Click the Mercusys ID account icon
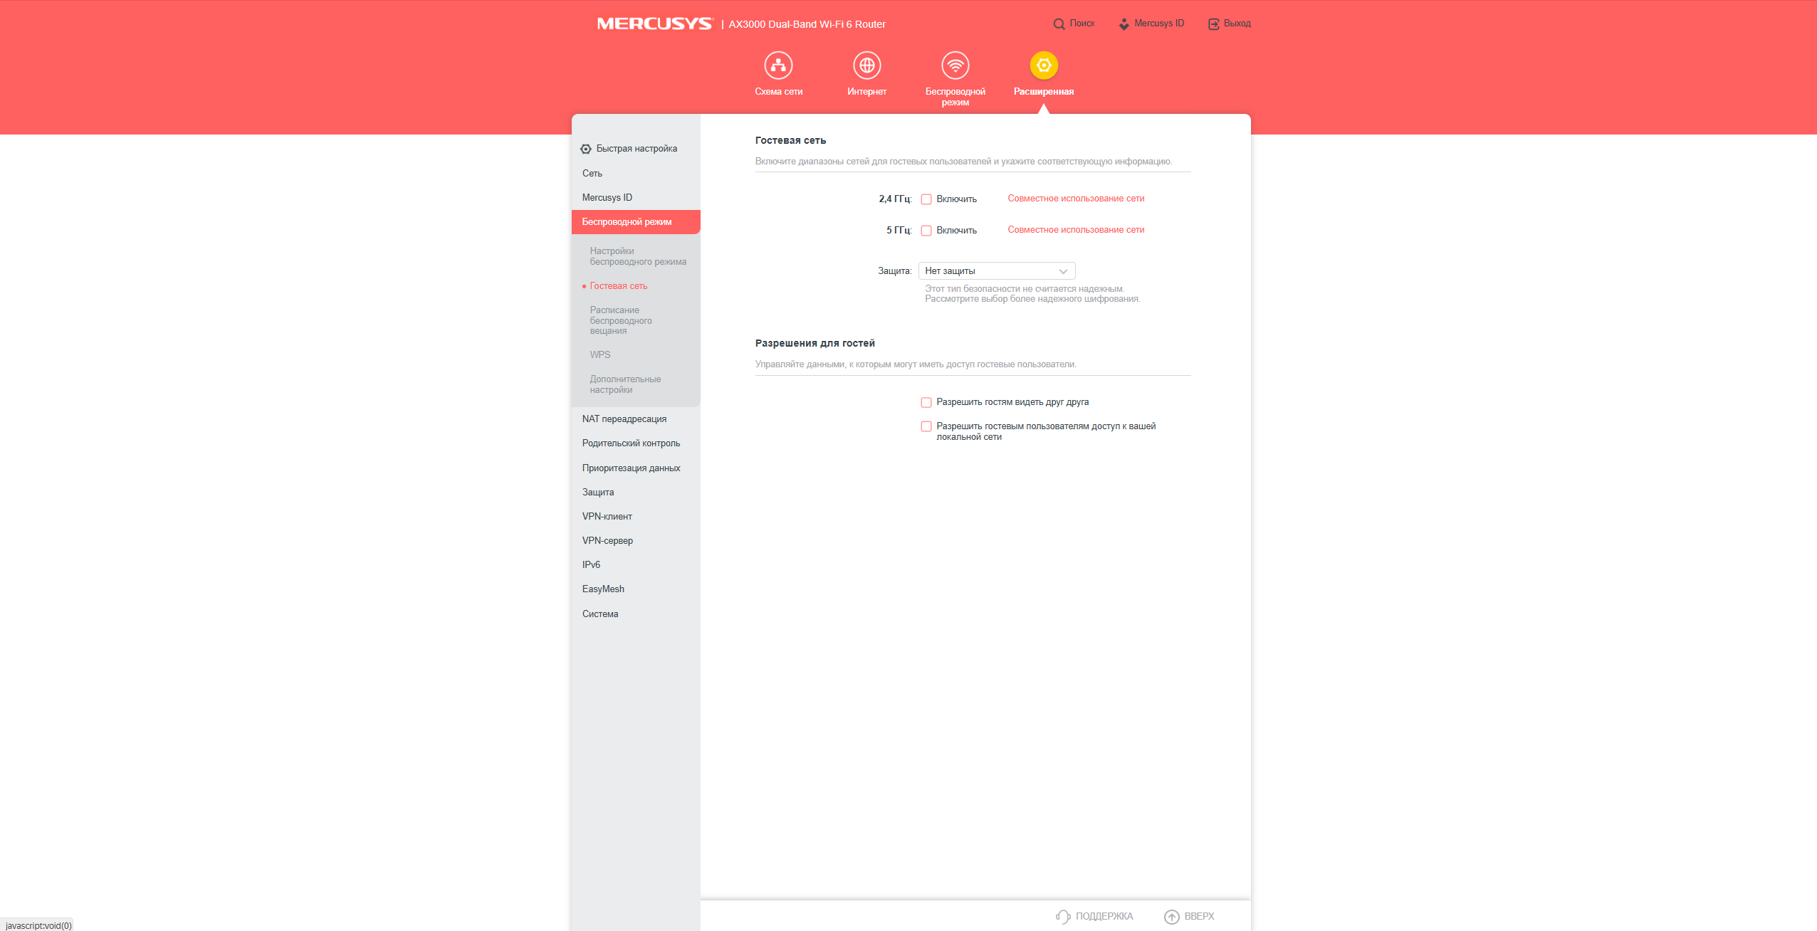 pyautogui.click(x=1124, y=24)
